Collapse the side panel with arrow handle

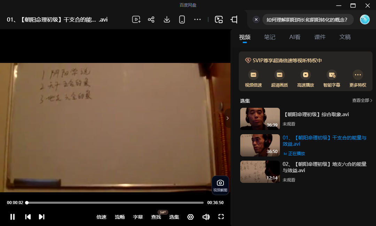(227, 118)
